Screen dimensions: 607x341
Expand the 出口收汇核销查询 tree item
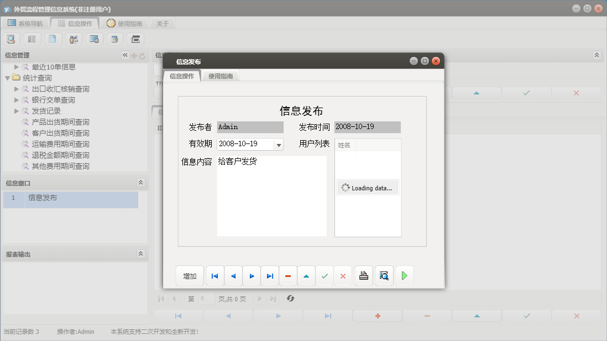tap(16, 88)
